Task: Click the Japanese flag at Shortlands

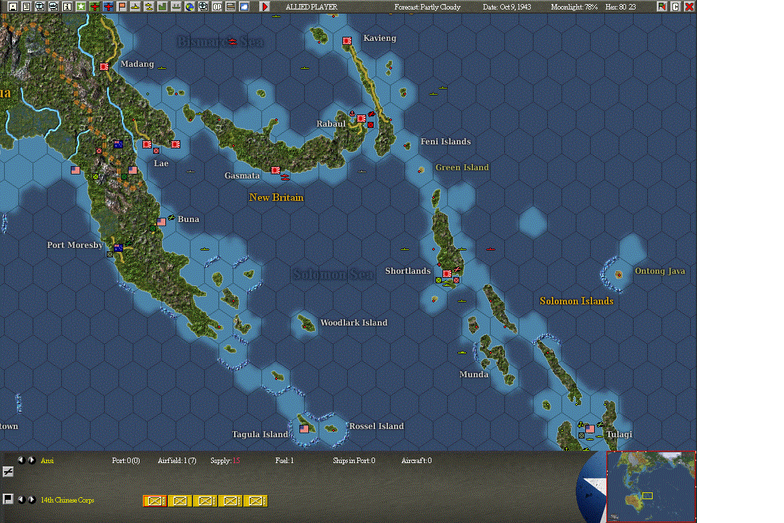Action: coord(447,274)
